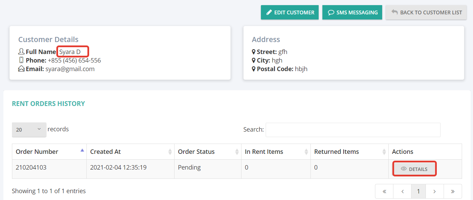Image resolution: width=473 pixels, height=200 pixels.
Task: Open the 20 records per page dropdown
Action: (x=29, y=130)
